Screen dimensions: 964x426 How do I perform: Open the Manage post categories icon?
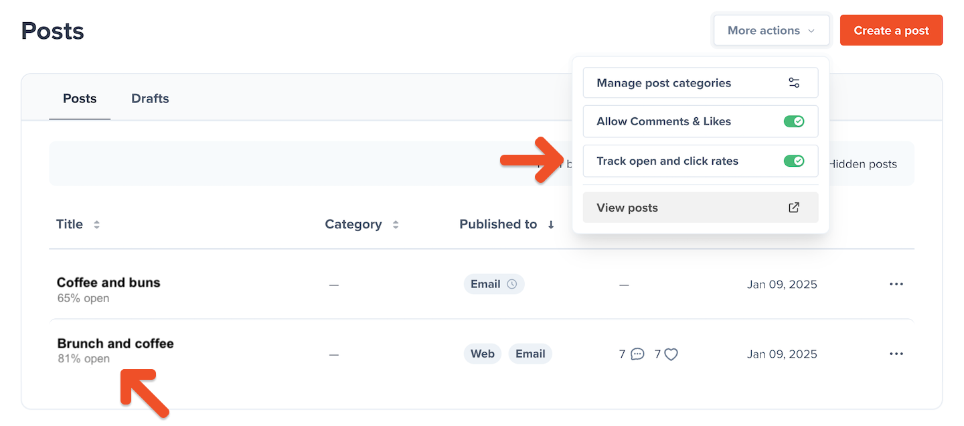point(794,82)
